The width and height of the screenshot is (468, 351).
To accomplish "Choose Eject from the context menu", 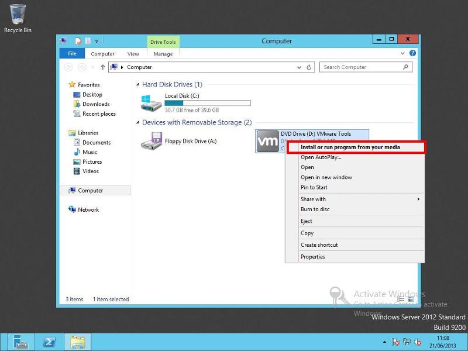I will point(355,221).
